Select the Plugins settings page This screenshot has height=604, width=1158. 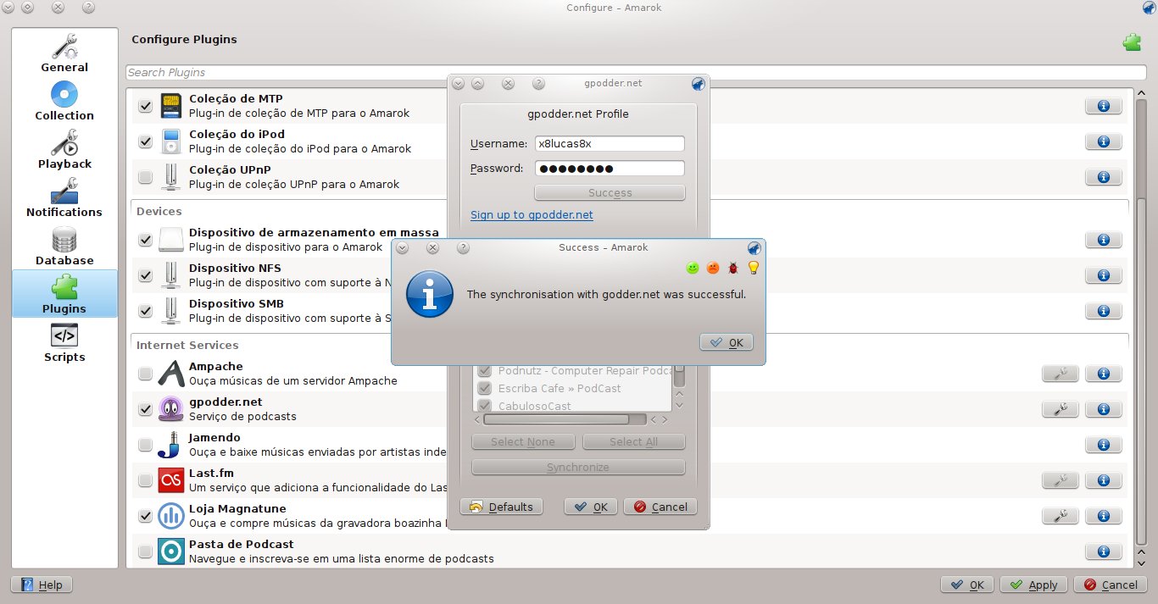pos(64,294)
